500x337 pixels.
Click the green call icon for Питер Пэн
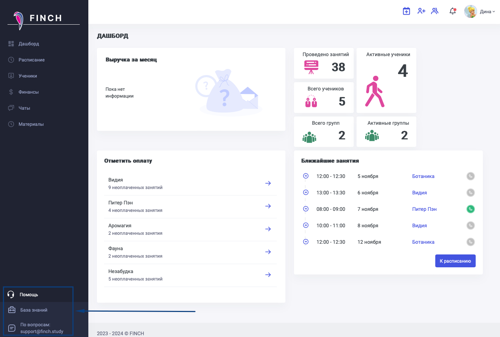point(471,209)
